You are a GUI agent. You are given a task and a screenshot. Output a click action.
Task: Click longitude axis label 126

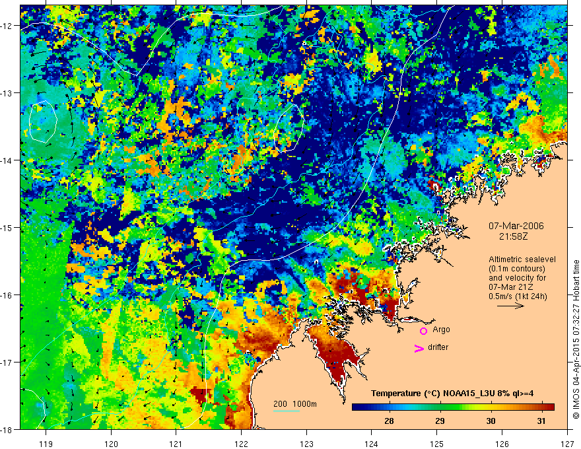(502, 444)
